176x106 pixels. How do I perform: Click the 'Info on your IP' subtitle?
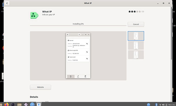[48, 15]
